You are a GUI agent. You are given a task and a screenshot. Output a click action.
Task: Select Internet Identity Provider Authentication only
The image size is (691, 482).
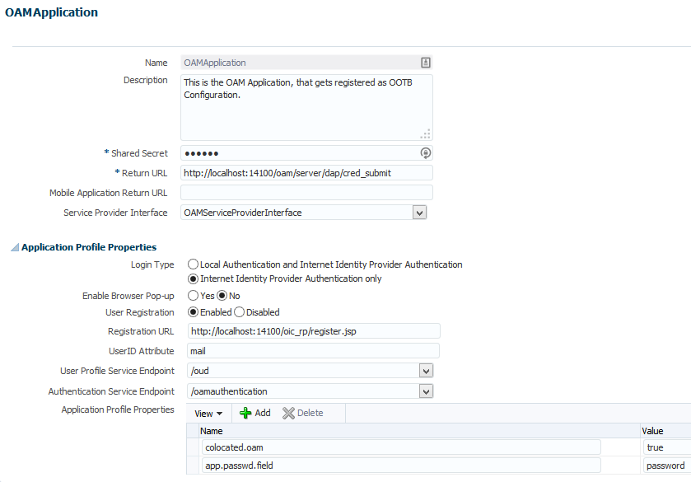[192, 278]
